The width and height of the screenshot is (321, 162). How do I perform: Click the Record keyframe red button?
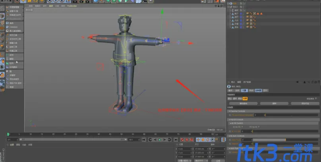(182, 140)
